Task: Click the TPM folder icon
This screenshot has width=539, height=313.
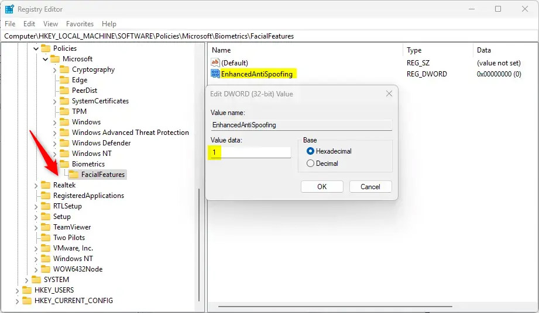Action: pos(64,112)
